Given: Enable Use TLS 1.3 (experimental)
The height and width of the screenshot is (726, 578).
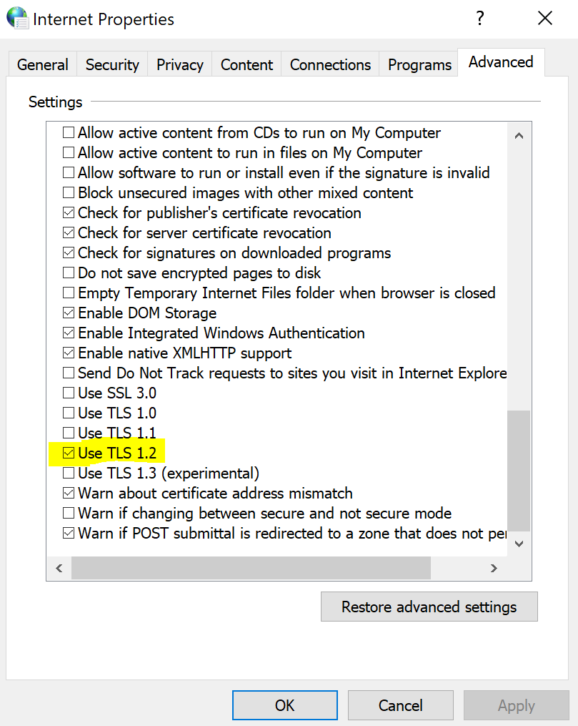Looking at the screenshot, I should (69, 473).
